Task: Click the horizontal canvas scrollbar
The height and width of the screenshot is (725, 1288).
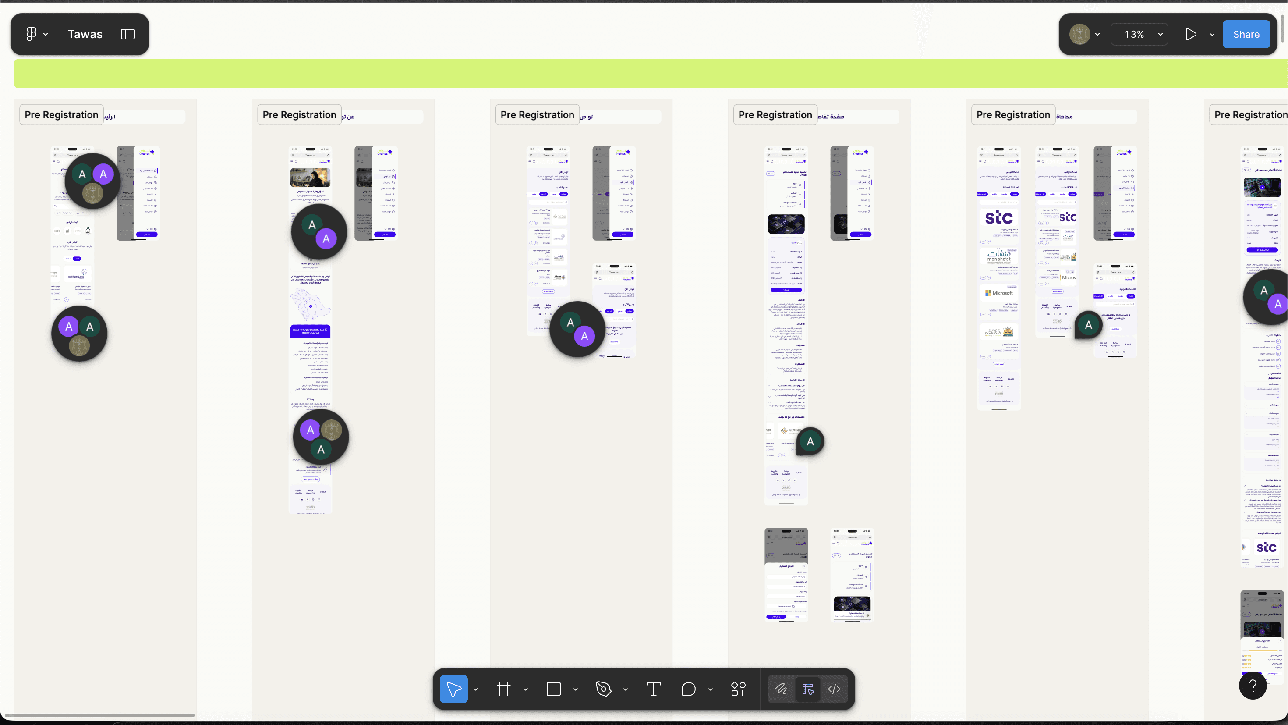Action: click(99, 715)
